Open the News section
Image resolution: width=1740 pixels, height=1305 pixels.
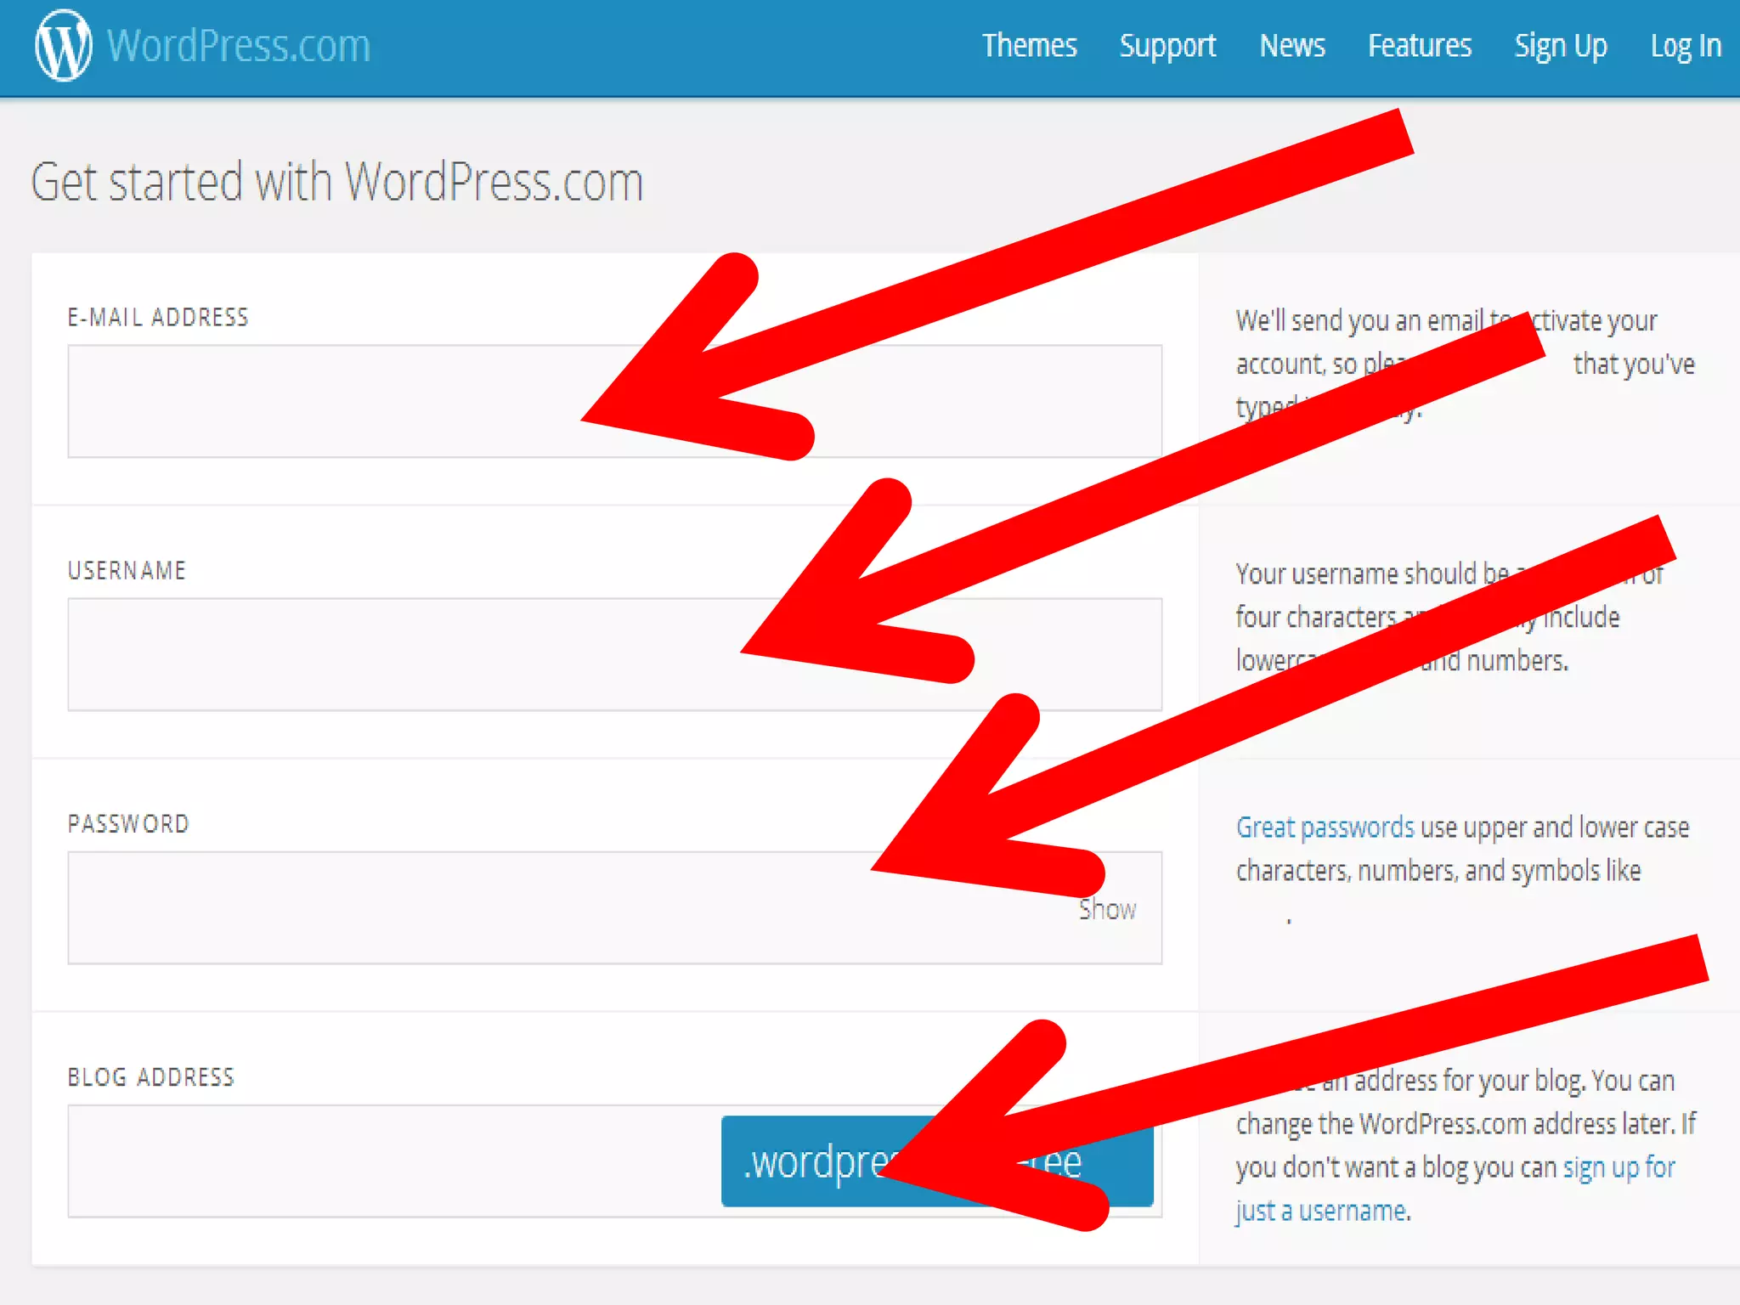pos(1291,46)
